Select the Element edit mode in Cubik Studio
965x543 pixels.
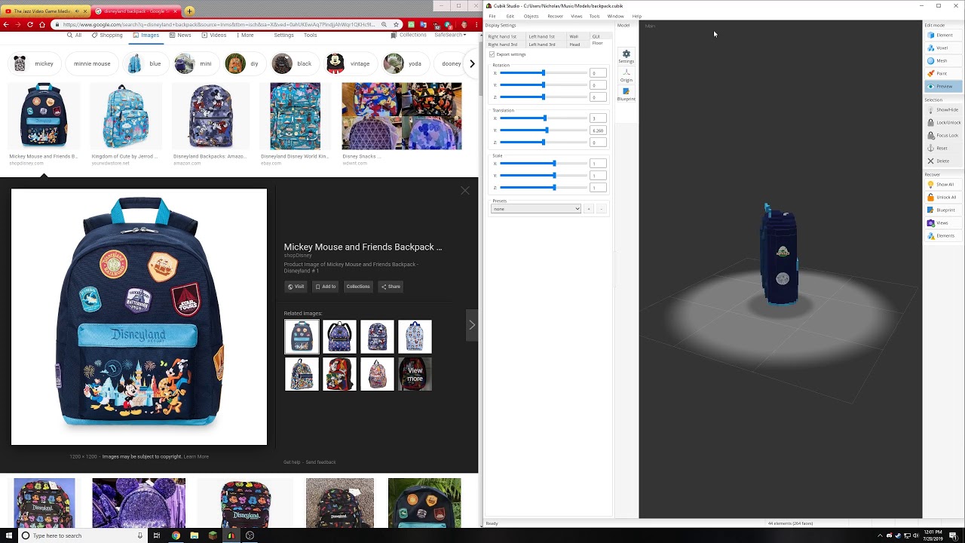[x=943, y=35]
